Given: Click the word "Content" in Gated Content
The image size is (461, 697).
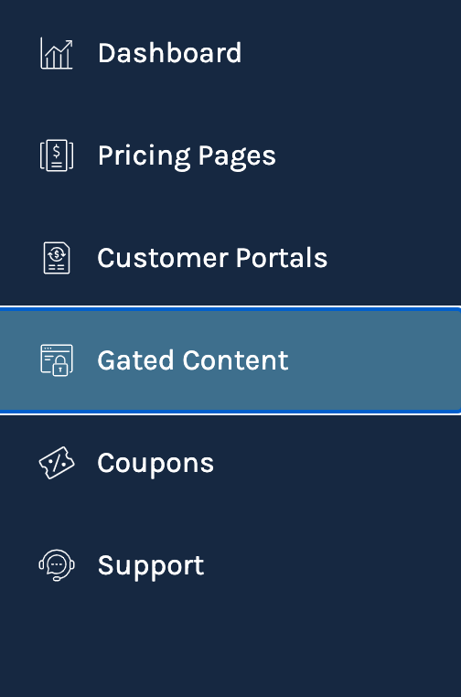Looking at the screenshot, I should pos(236,360).
